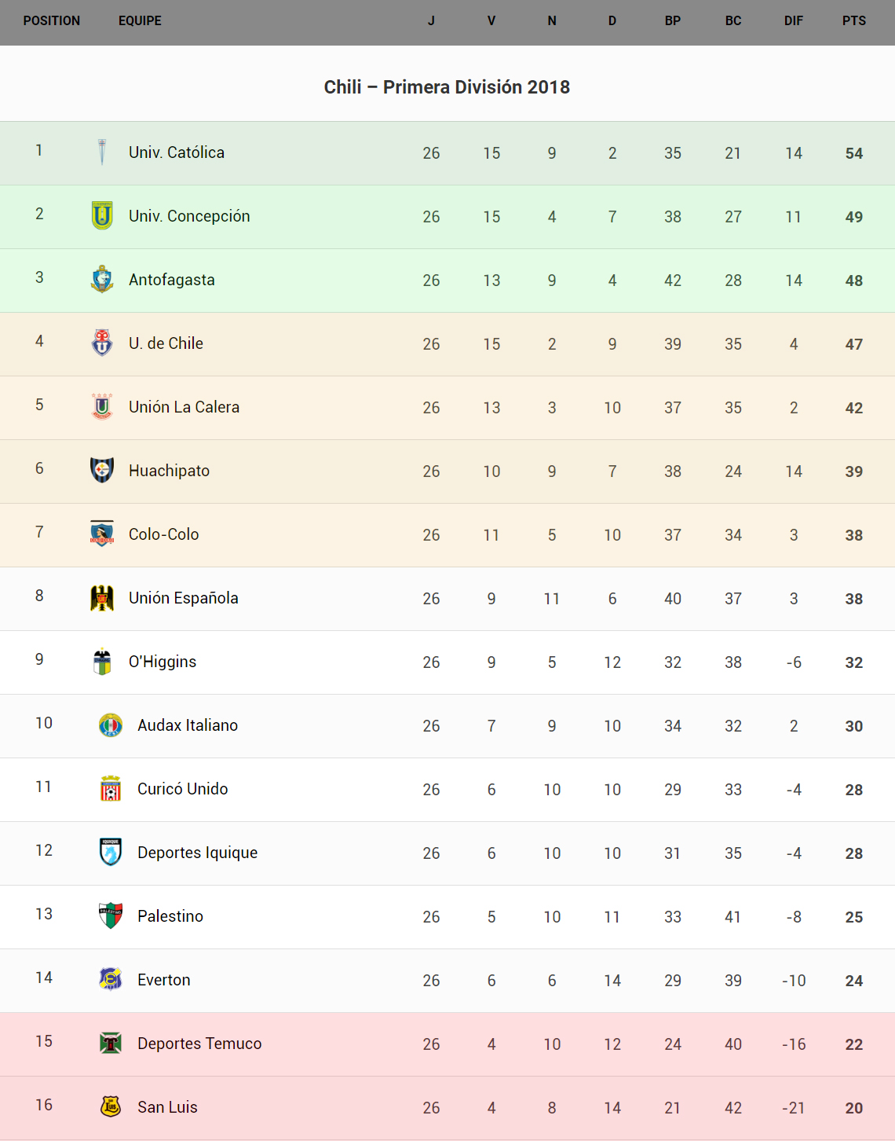Image resolution: width=895 pixels, height=1141 pixels.
Task: Click the POSITION column header
Action: (52, 21)
